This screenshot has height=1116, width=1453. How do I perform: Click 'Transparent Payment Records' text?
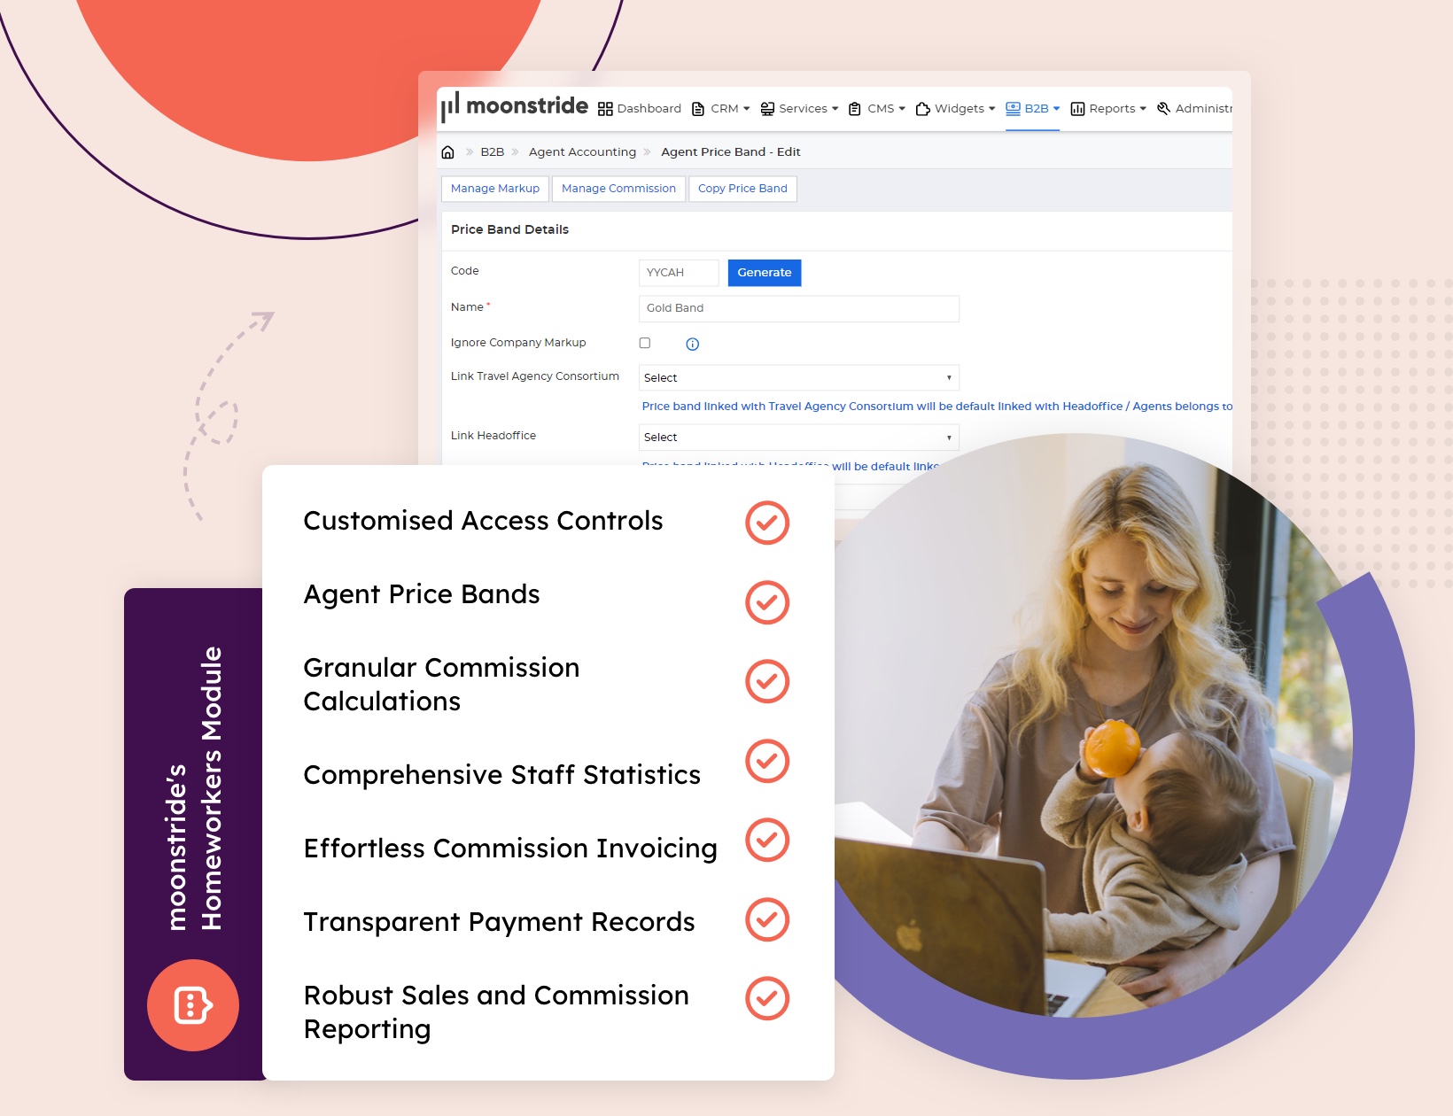tap(499, 922)
